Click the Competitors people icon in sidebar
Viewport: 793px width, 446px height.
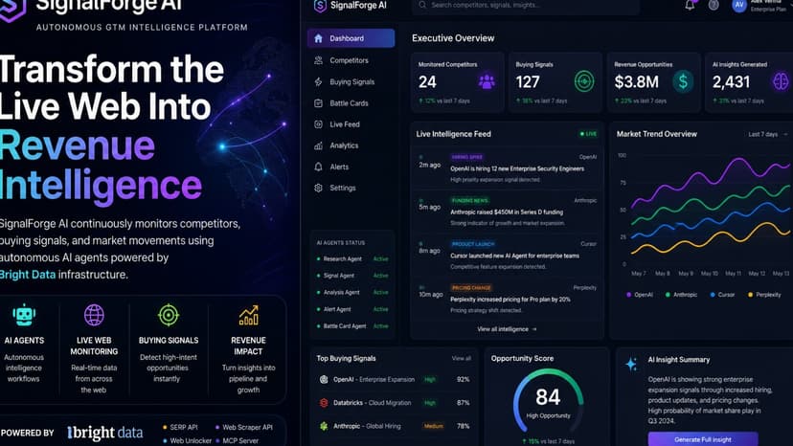click(318, 60)
